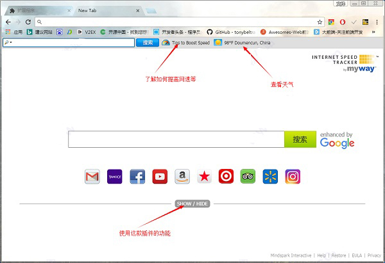Show more bookmarks with the overflow chevron
385x263 pixels.
373,32
